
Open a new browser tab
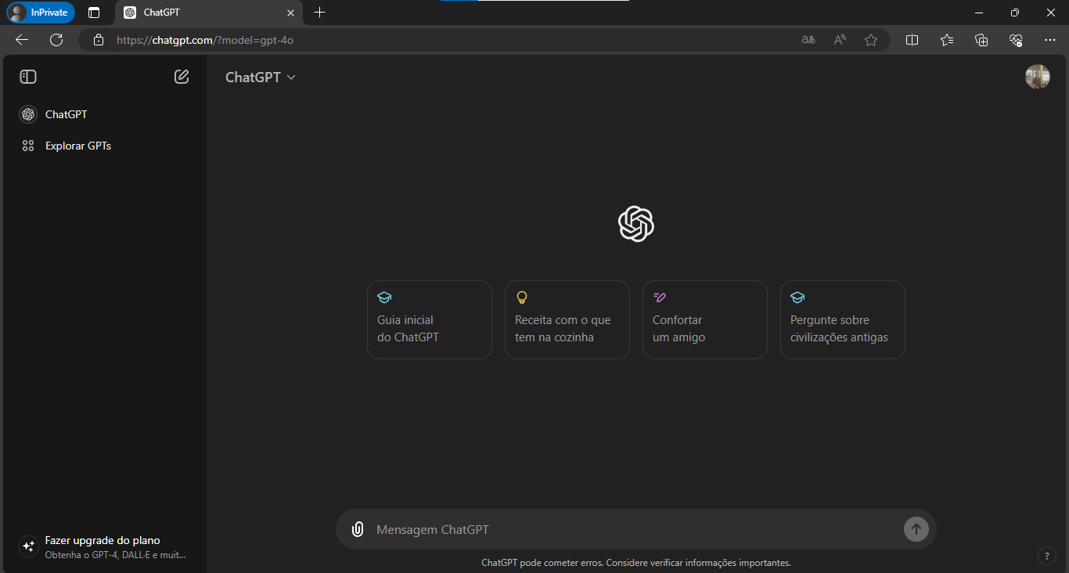(x=319, y=13)
